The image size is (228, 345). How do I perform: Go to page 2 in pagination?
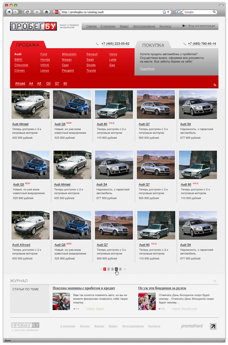pos(108,269)
